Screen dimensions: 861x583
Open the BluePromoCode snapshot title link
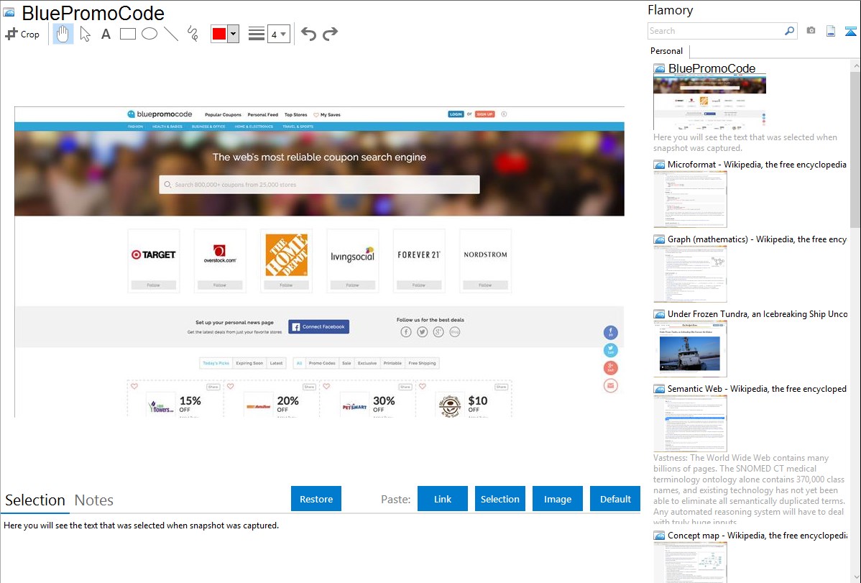pyautogui.click(x=712, y=68)
